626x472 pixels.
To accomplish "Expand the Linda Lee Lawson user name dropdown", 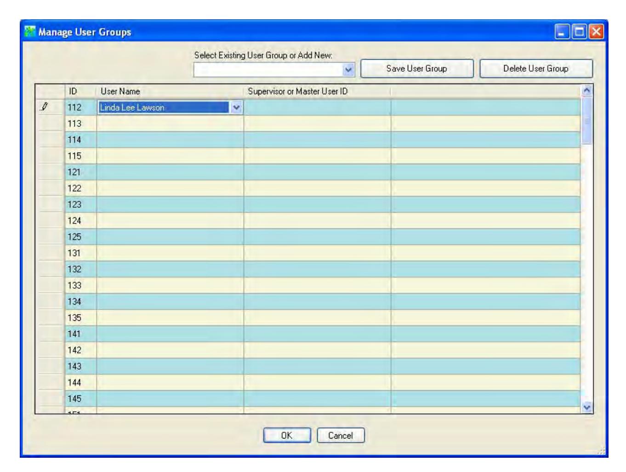I will click(x=236, y=108).
